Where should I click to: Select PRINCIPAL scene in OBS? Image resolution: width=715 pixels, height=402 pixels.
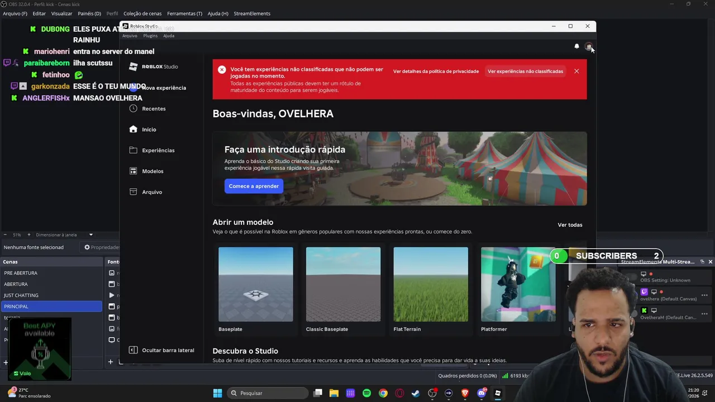click(x=52, y=307)
